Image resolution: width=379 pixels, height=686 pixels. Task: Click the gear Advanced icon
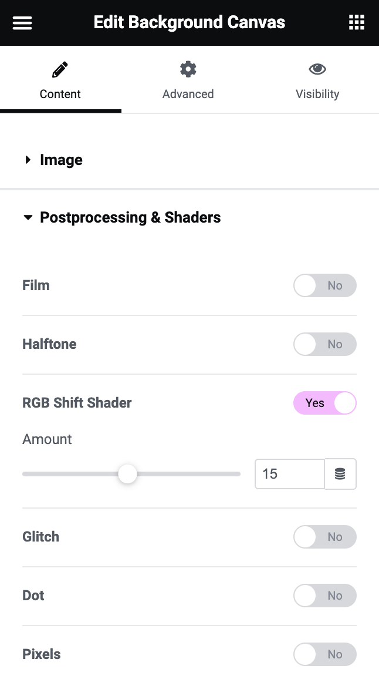point(188,69)
